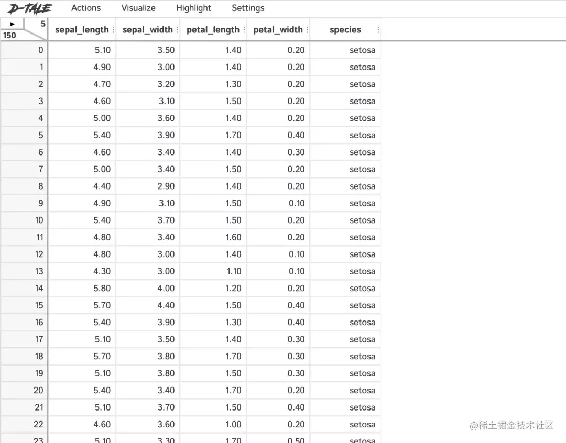Viewport: 566px width, 443px height.
Task: Open petal_width column options dots
Action: coord(308,30)
